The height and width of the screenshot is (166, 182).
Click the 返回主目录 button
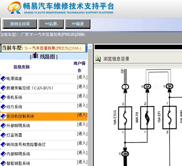[20, 24]
